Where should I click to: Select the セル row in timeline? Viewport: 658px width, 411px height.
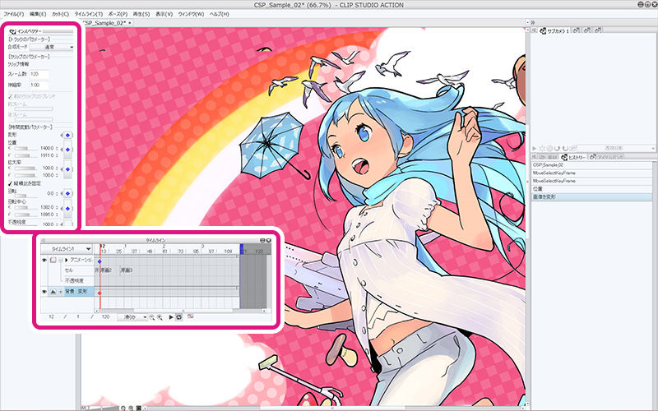pos(78,270)
